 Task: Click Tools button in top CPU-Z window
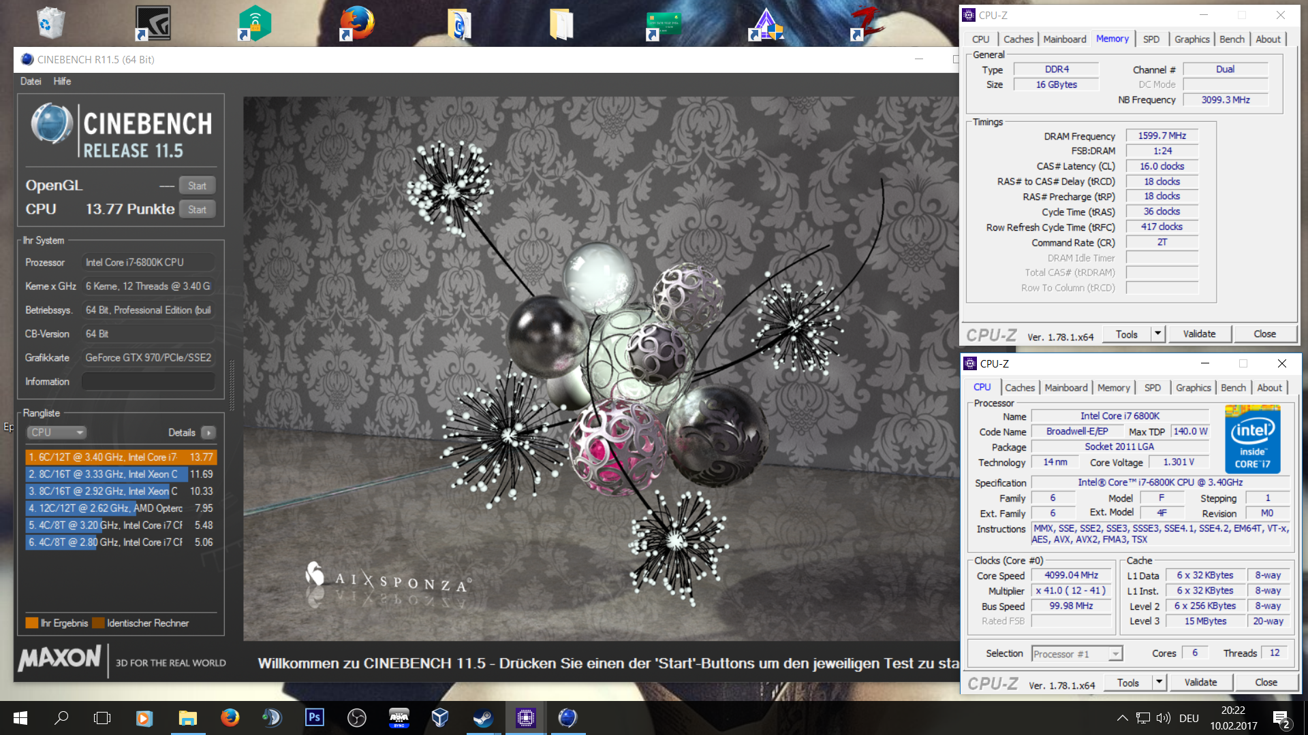[x=1126, y=334]
